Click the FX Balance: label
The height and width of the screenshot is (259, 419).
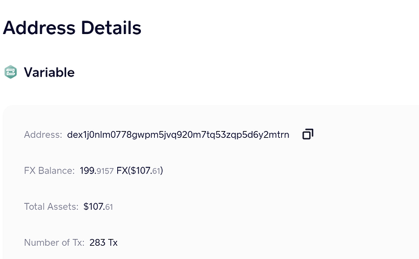tap(49, 170)
